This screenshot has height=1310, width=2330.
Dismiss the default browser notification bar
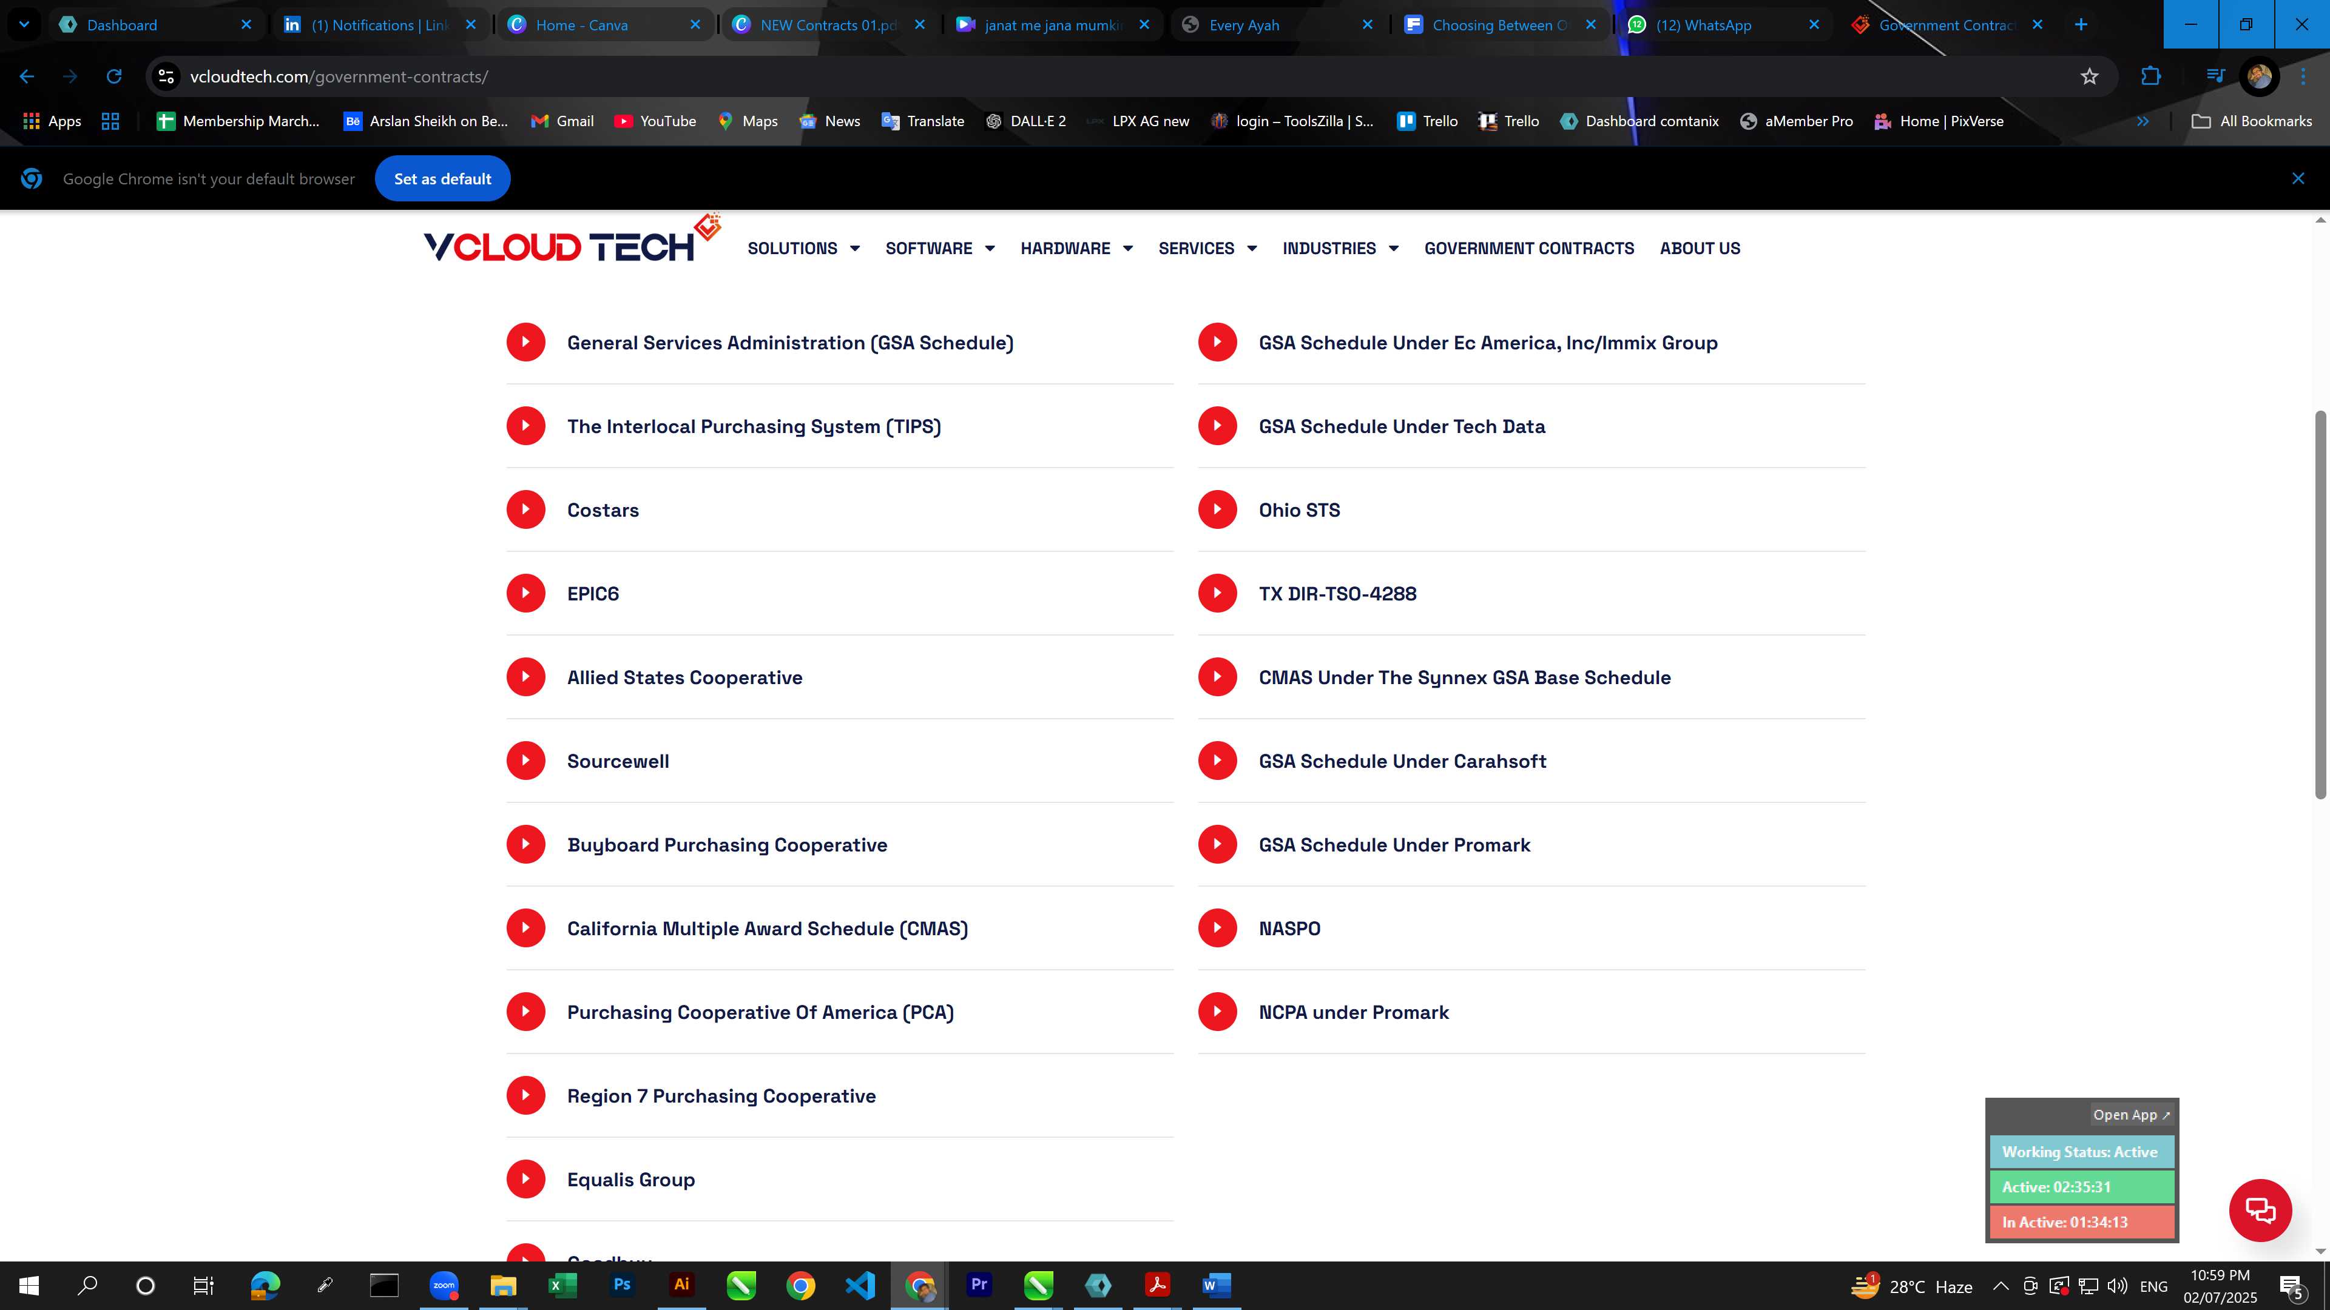click(2297, 179)
